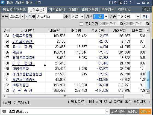The width and height of the screenshot is (153, 115).
Task: Sort by 거래원명 column header
Action: tap(28, 31)
